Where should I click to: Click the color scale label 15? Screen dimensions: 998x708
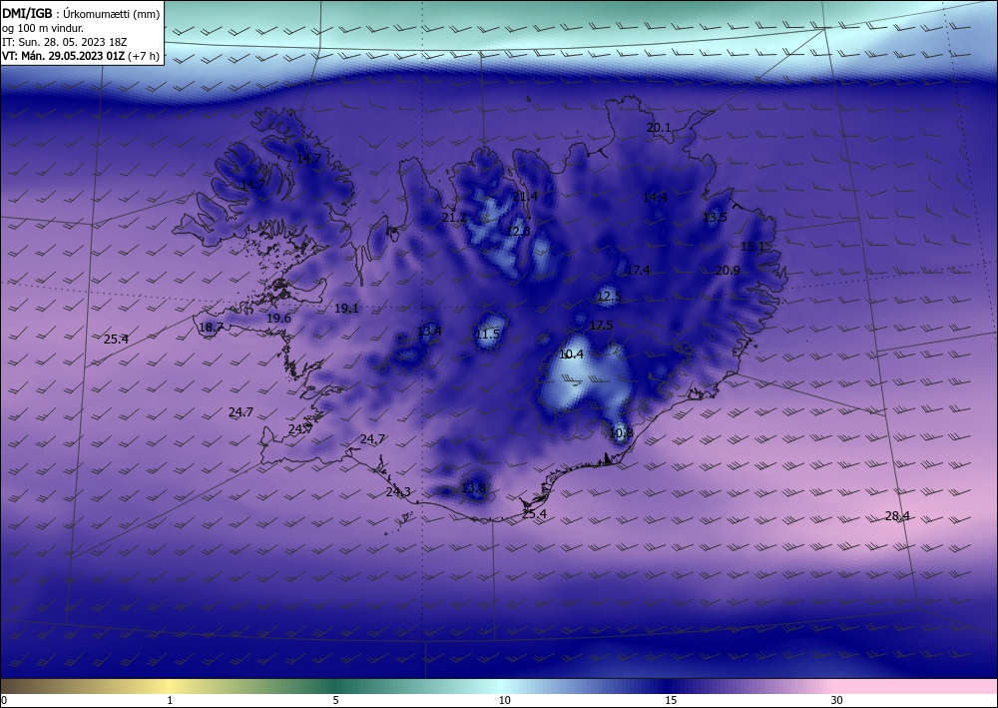(671, 701)
